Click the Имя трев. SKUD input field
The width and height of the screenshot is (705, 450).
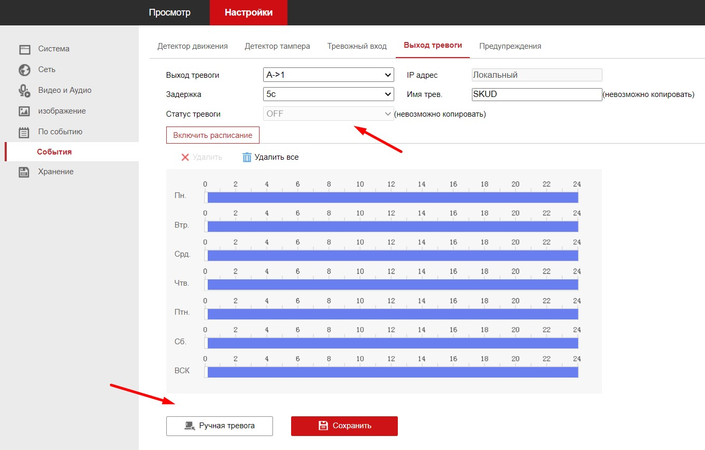[537, 94]
